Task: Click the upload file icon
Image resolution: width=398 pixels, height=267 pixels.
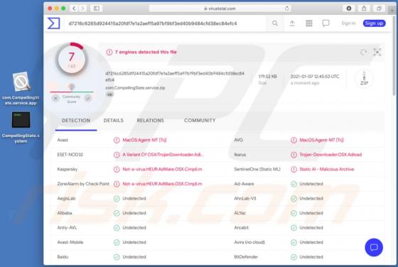Action: point(292,23)
